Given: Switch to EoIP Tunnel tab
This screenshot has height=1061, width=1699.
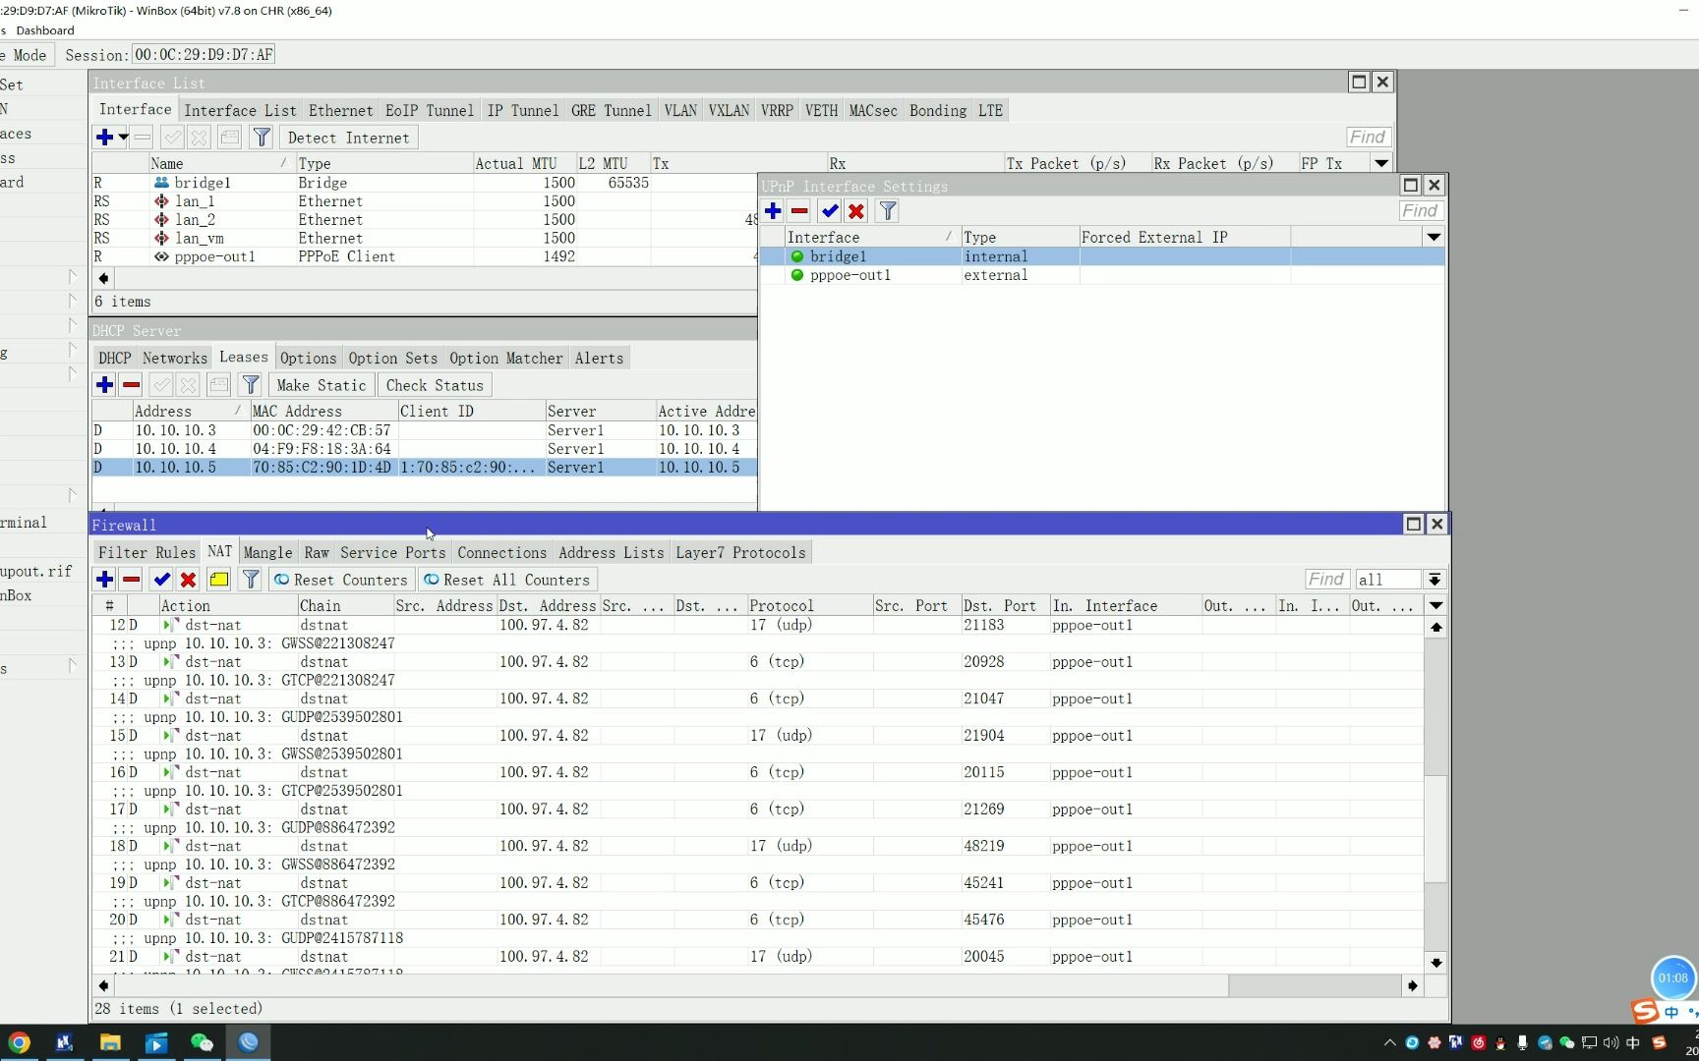Looking at the screenshot, I should pos(429,110).
